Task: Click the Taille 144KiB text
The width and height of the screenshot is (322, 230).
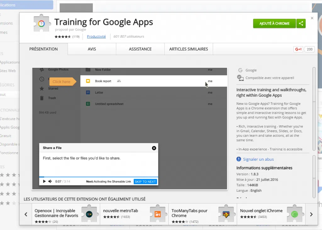Action: tap(247, 185)
